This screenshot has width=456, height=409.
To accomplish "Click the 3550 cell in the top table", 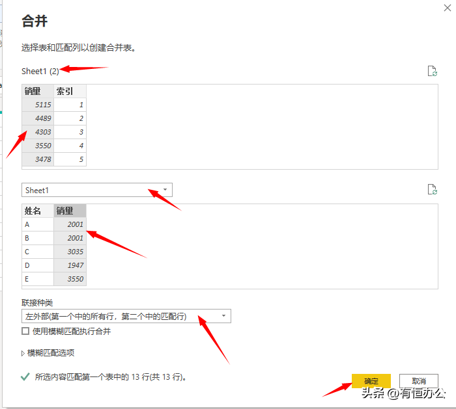I will [x=38, y=146].
